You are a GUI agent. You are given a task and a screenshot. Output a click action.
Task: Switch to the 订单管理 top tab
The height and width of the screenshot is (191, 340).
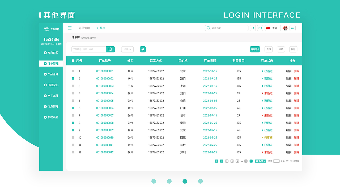click(84, 28)
